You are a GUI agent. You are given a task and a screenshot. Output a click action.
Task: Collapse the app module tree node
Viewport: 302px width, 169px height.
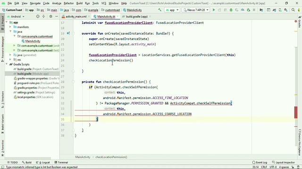click(x=7, y=22)
